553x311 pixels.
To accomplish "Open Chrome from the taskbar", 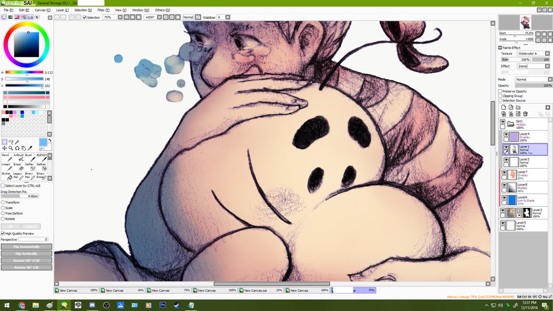I will [22, 305].
